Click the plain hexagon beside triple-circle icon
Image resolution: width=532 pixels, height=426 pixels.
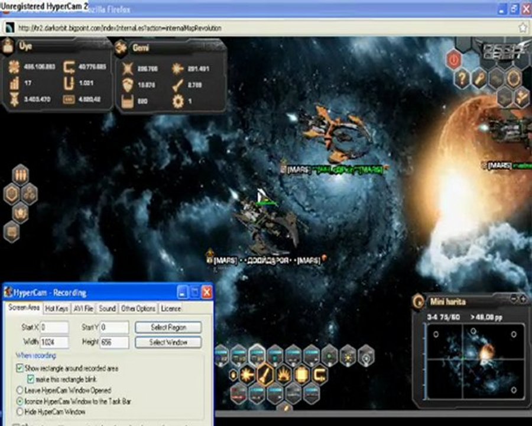point(12,194)
